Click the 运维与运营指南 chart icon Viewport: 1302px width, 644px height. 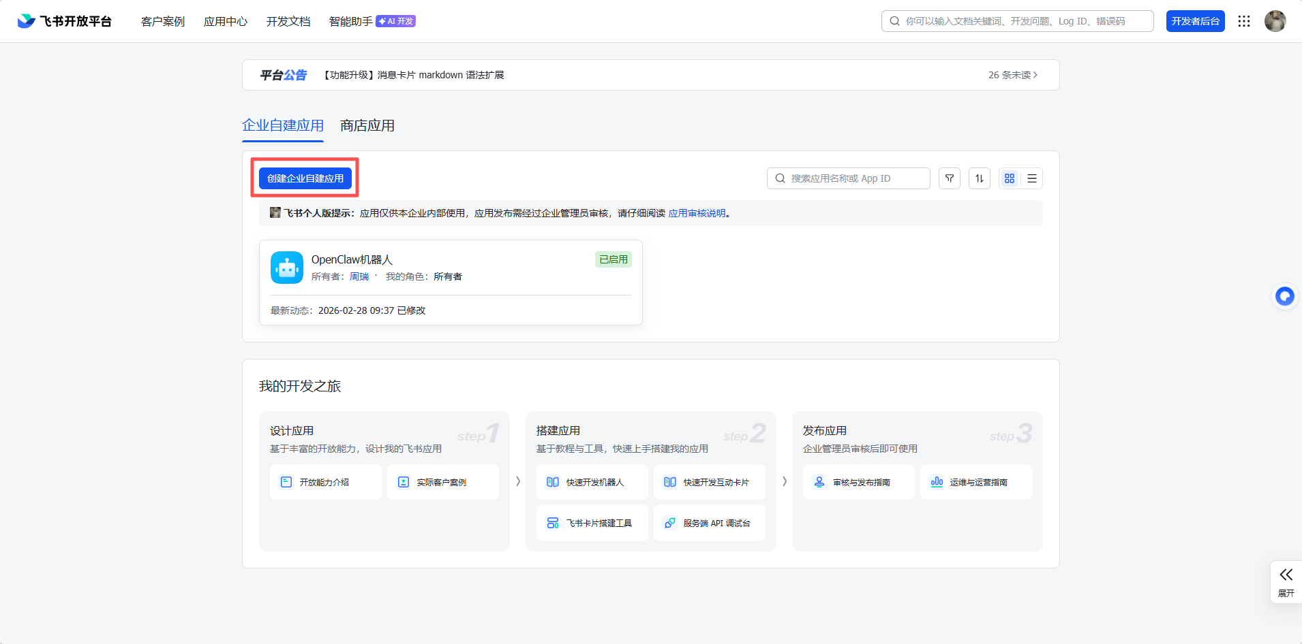(937, 482)
